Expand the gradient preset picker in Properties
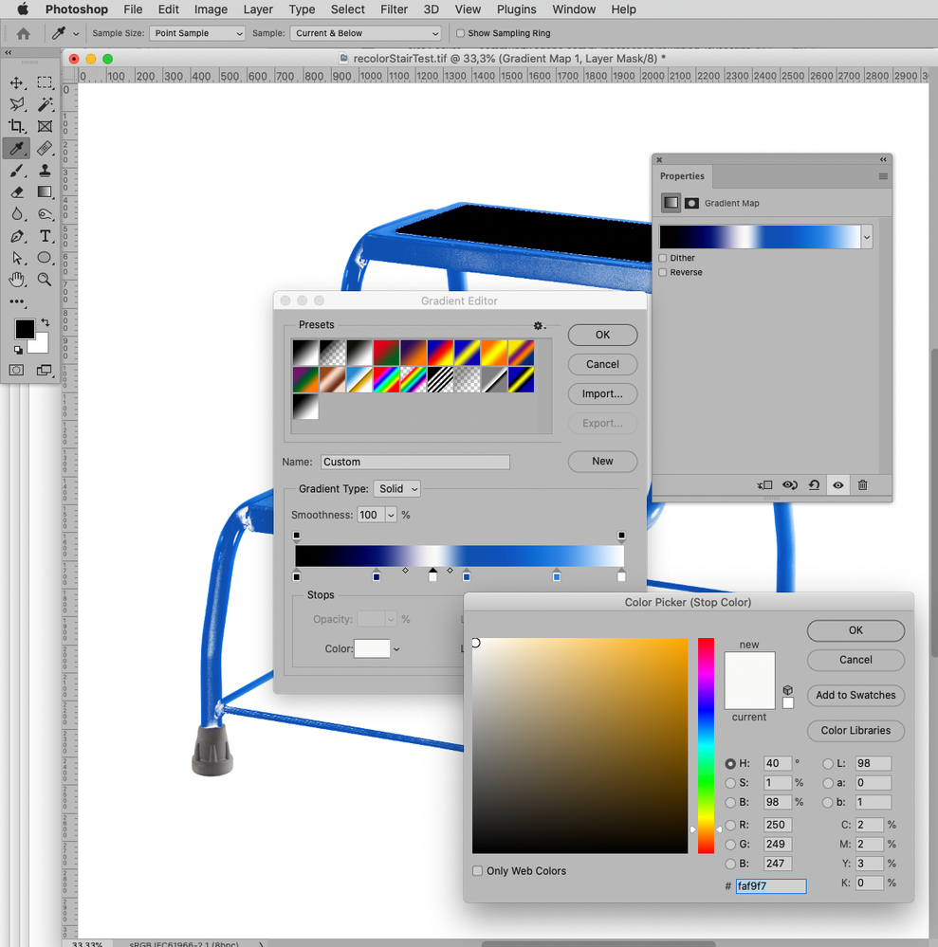The height and width of the screenshot is (947, 938). coord(866,236)
